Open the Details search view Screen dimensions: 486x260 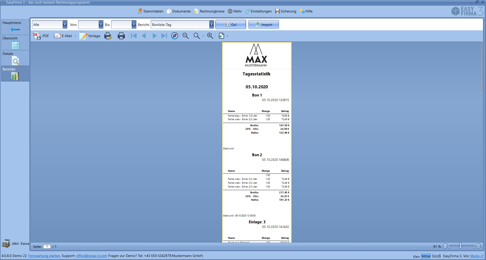click(x=15, y=58)
